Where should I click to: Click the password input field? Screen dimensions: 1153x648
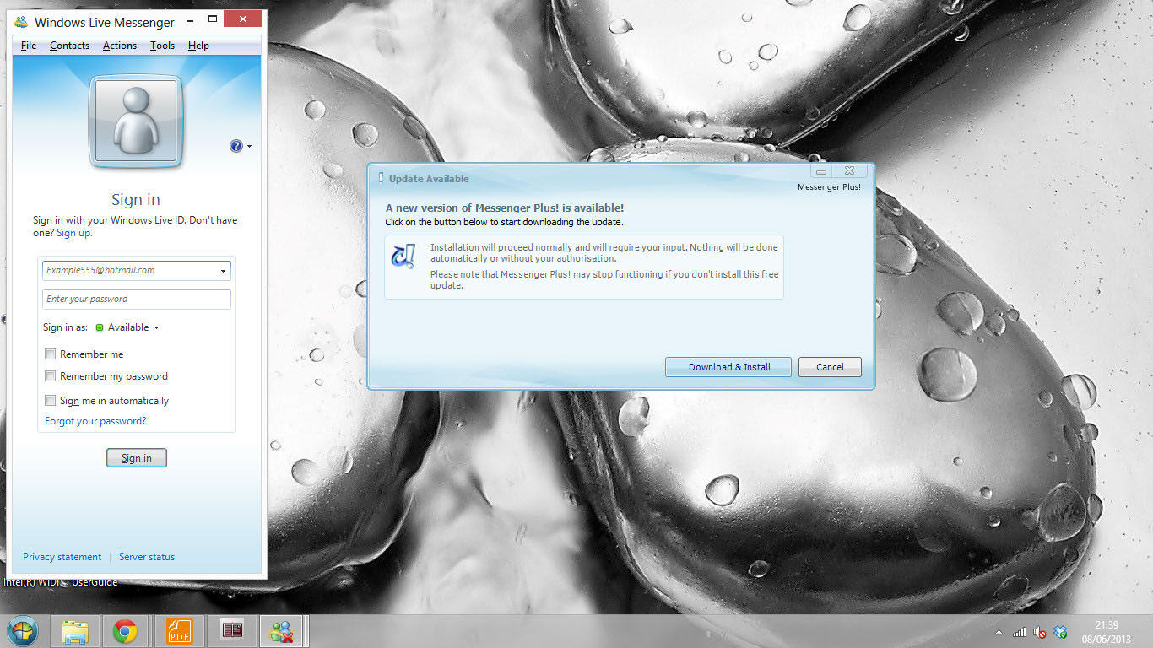coord(136,299)
